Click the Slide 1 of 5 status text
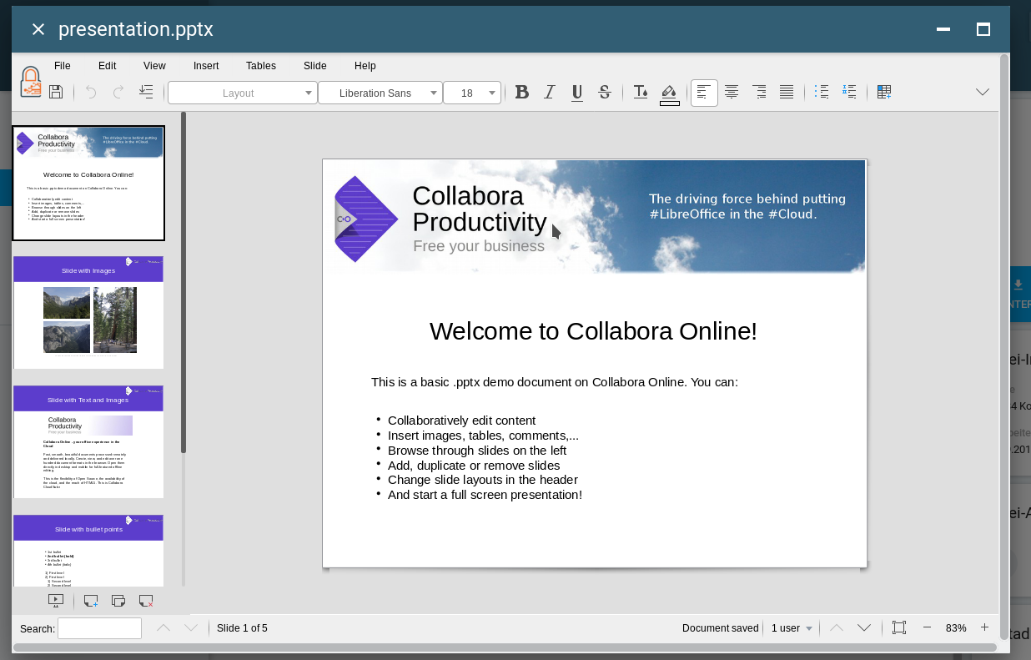This screenshot has width=1031, height=660. coord(242,628)
